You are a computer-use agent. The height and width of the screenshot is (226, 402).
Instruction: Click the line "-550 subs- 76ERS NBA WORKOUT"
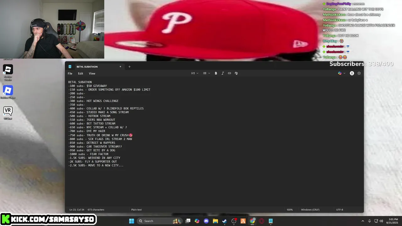pyautogui.click(x=92, y=120)
